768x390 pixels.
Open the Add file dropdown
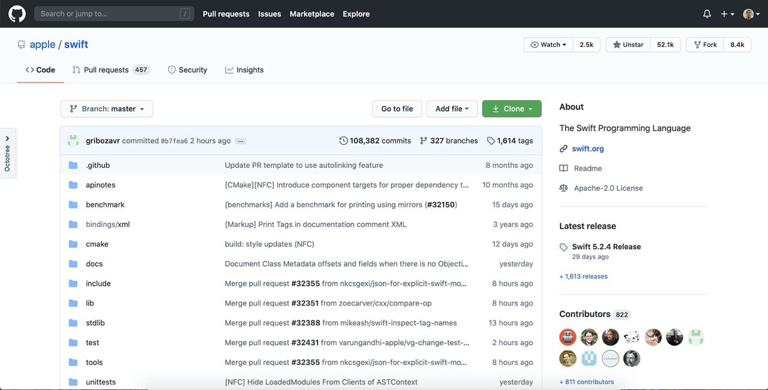tap(452, 109)
